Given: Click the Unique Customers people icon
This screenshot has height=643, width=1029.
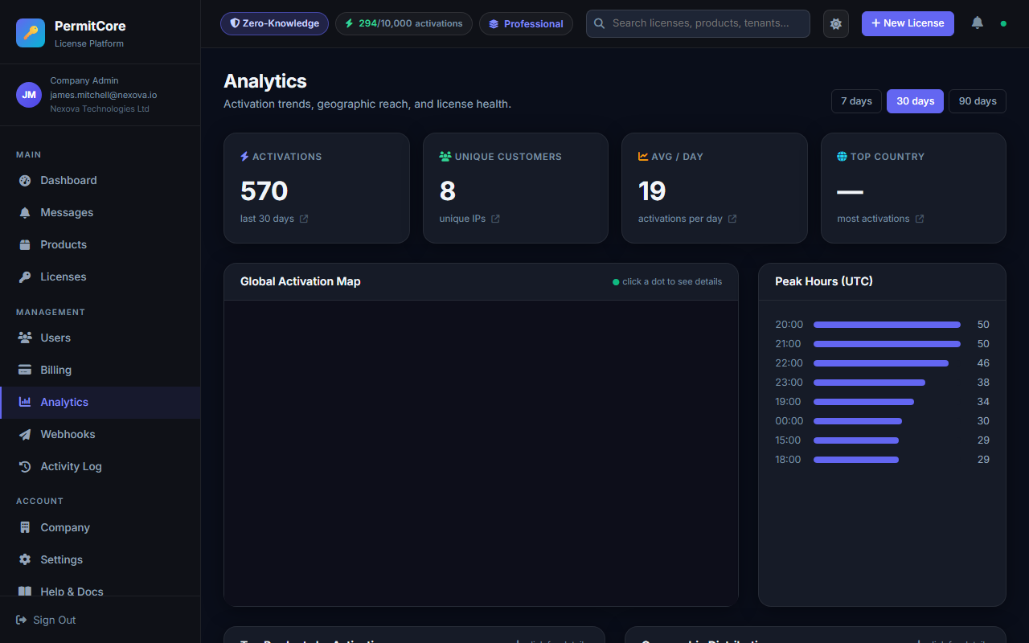Looking at the screenshot, I should [445, 157].
